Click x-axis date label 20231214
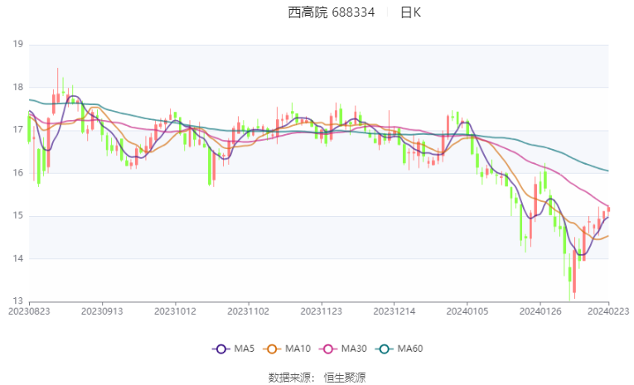The width and height of the screenshot is (634, 385). click(x=394, y=311)
